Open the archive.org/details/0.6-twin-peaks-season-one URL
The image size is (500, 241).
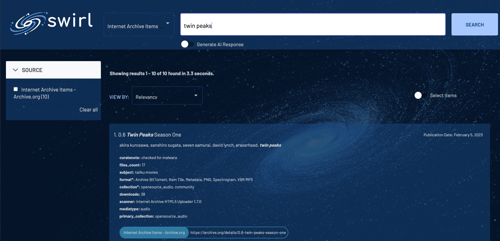238,233
